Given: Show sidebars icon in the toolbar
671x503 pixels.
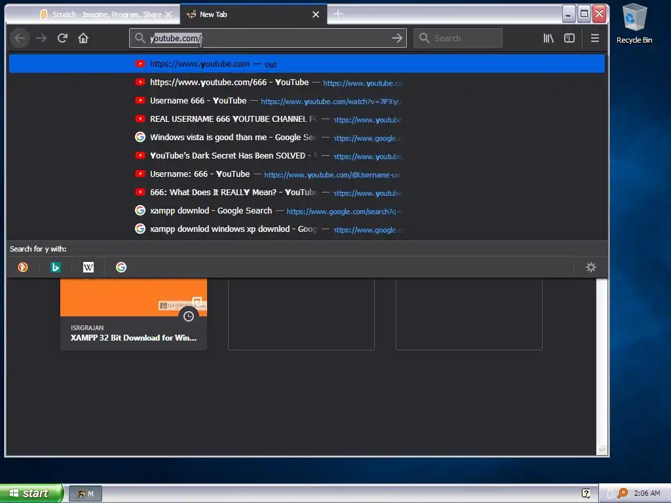Looking at the screenshot, I should [569, 38].
